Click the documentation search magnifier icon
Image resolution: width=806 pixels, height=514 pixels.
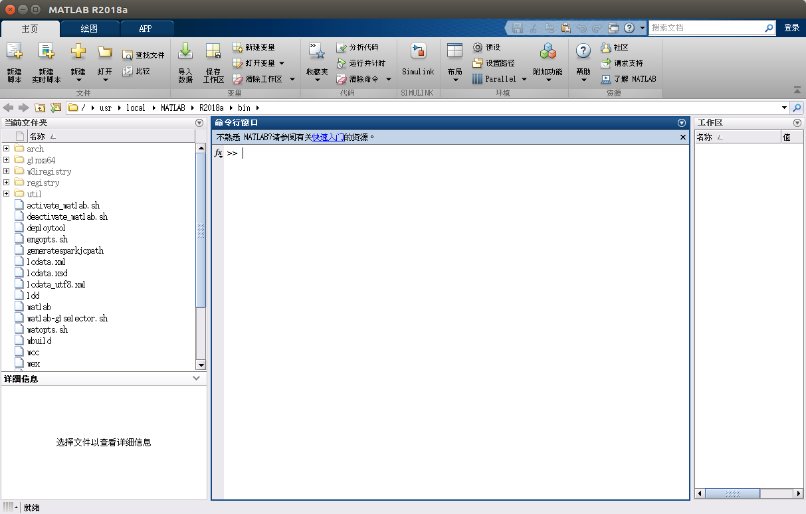point(769,28)
